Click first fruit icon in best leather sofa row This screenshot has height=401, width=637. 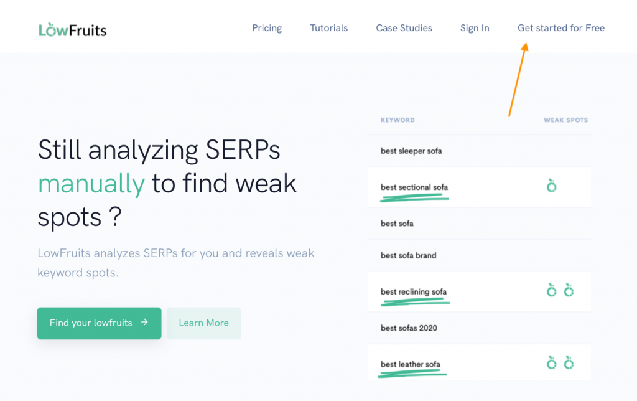point(551,363)
